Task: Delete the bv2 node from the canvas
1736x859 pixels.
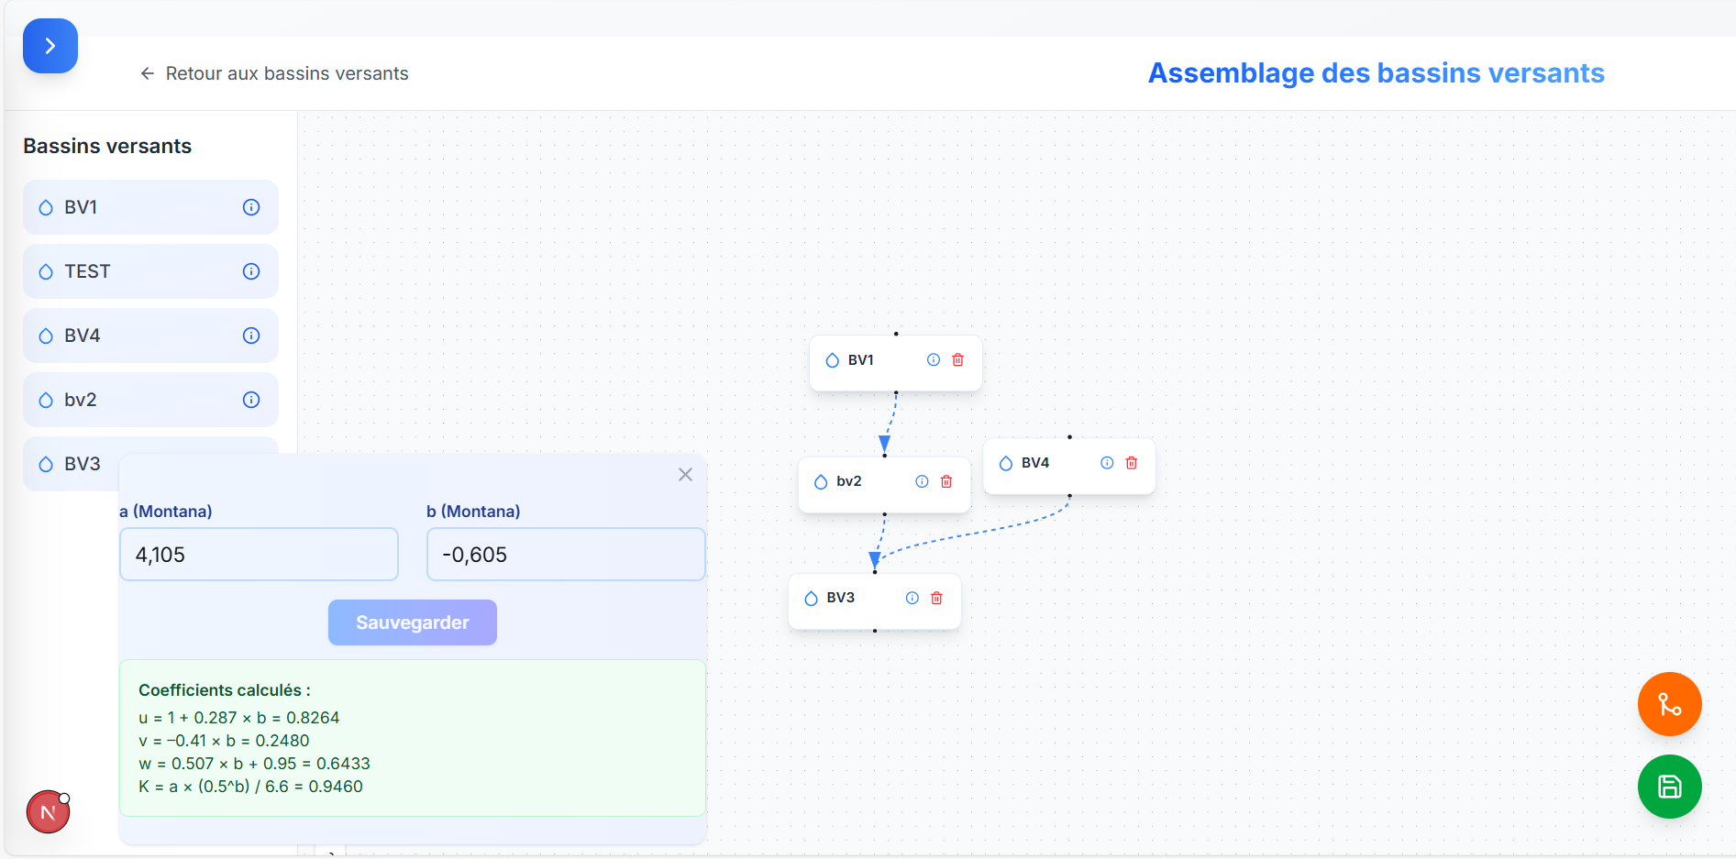Action: 946,482
